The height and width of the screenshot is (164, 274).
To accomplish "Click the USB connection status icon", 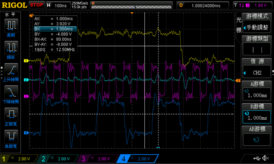I will (x=257, y=158).
